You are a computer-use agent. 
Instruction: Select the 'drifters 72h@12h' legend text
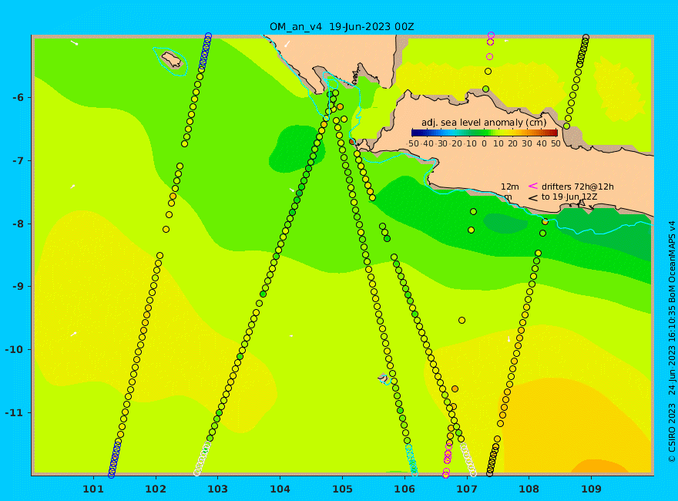click(577, 187)
